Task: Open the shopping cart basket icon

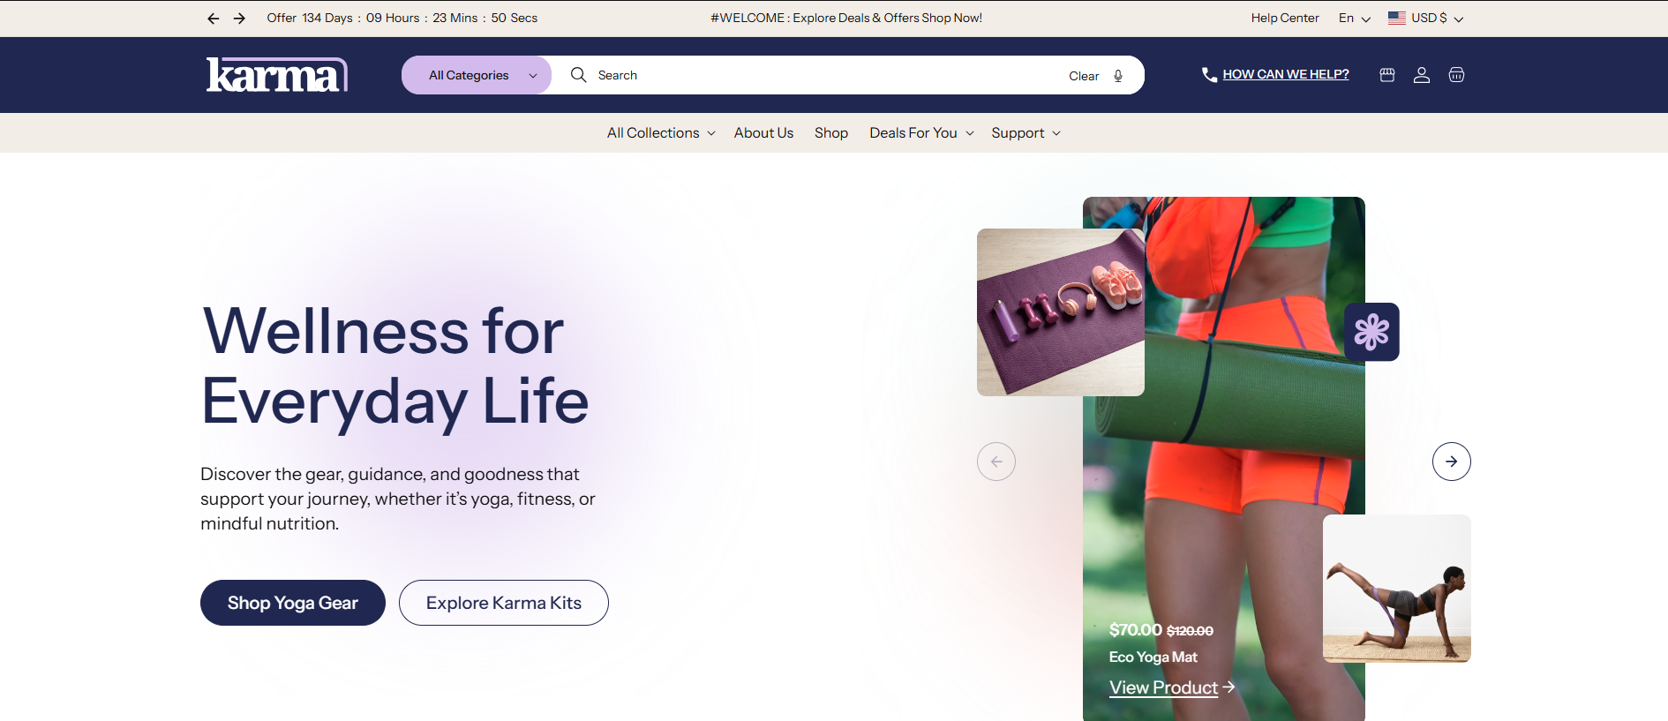Action: tap(1456, 75)
